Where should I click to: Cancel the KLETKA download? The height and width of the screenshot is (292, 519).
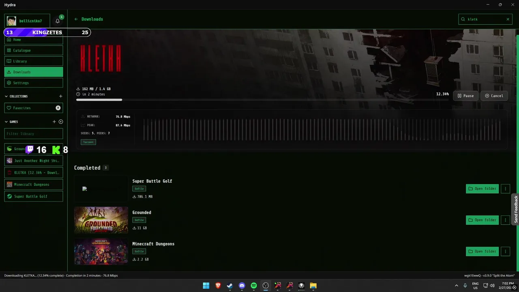tap(494, 96)
